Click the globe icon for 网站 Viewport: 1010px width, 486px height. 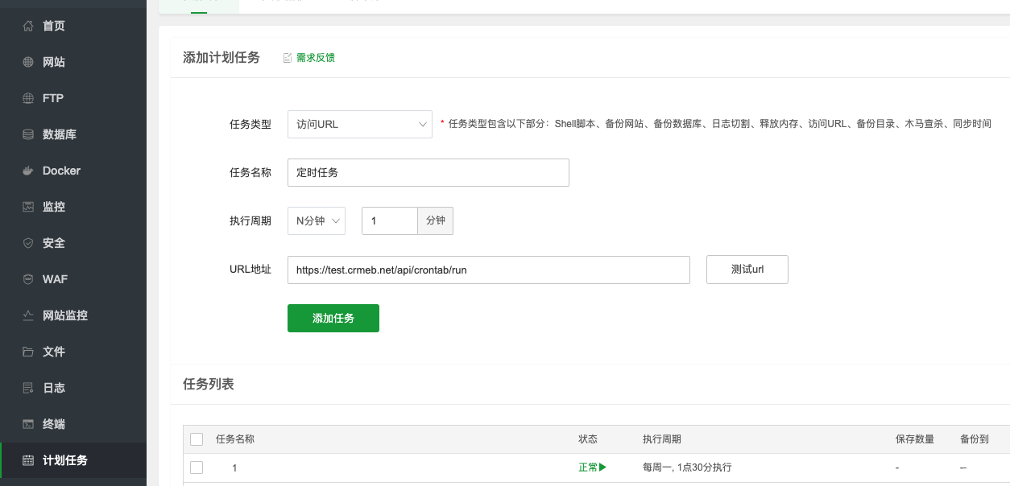point(28,62)
